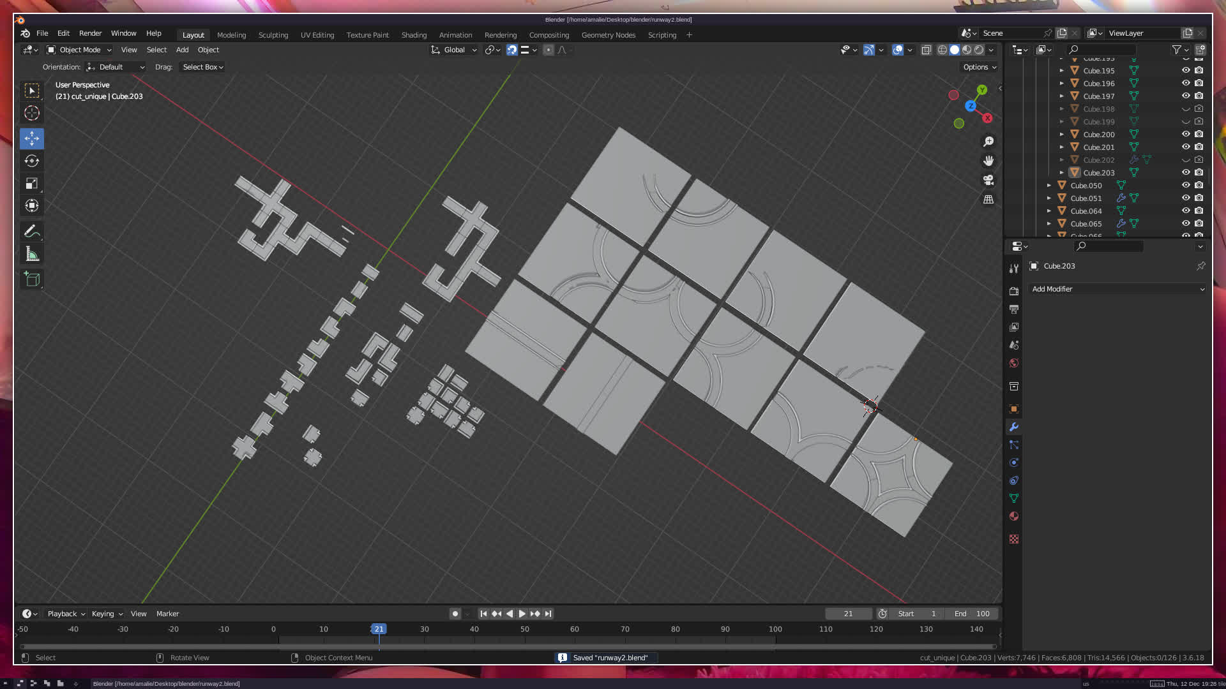Click the Options button in viewport header
The height and width of the screenshot is (689, 1226).
pyautogui.click(x=980, y=67)
